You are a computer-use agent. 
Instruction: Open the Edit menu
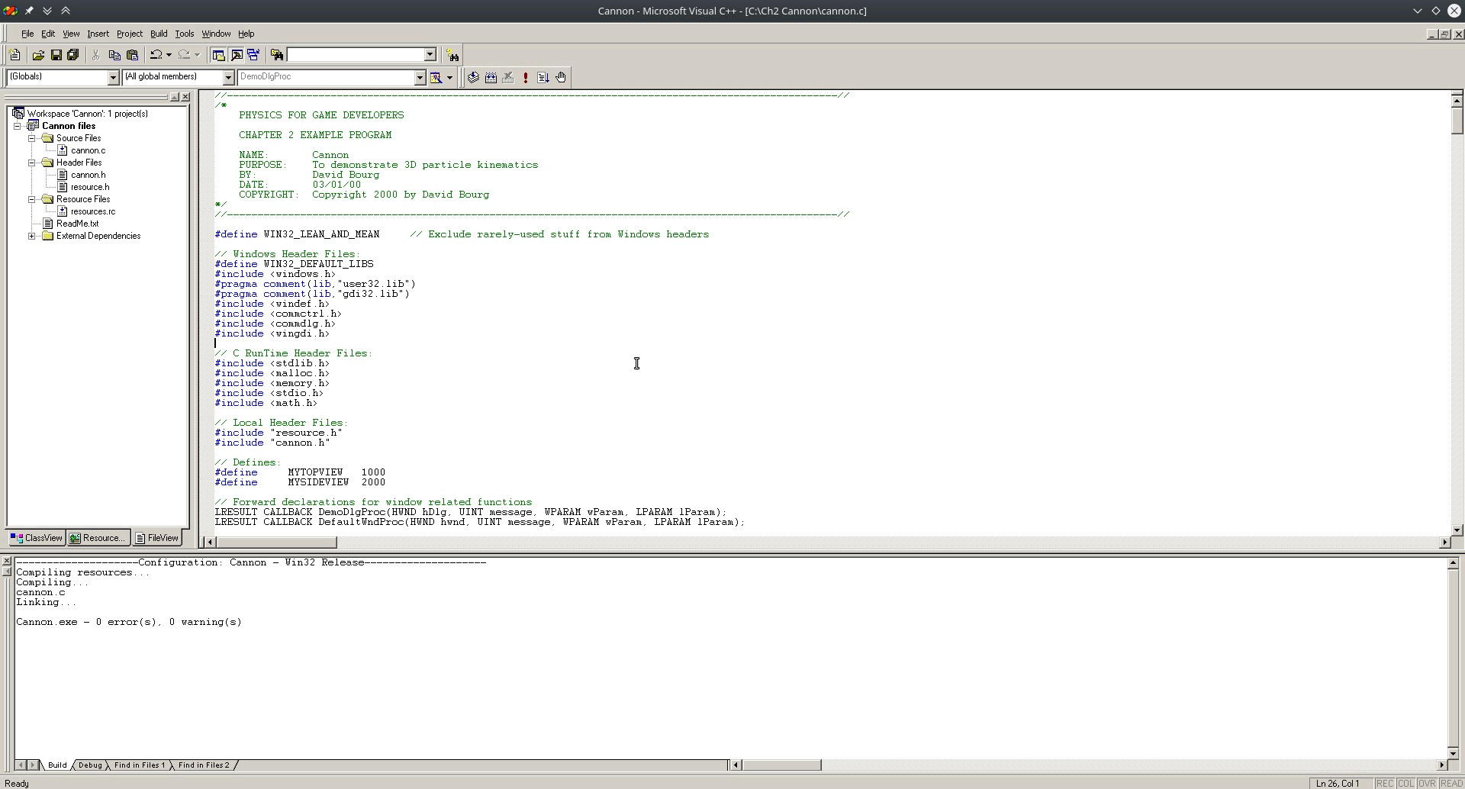(x=47, y=34)
